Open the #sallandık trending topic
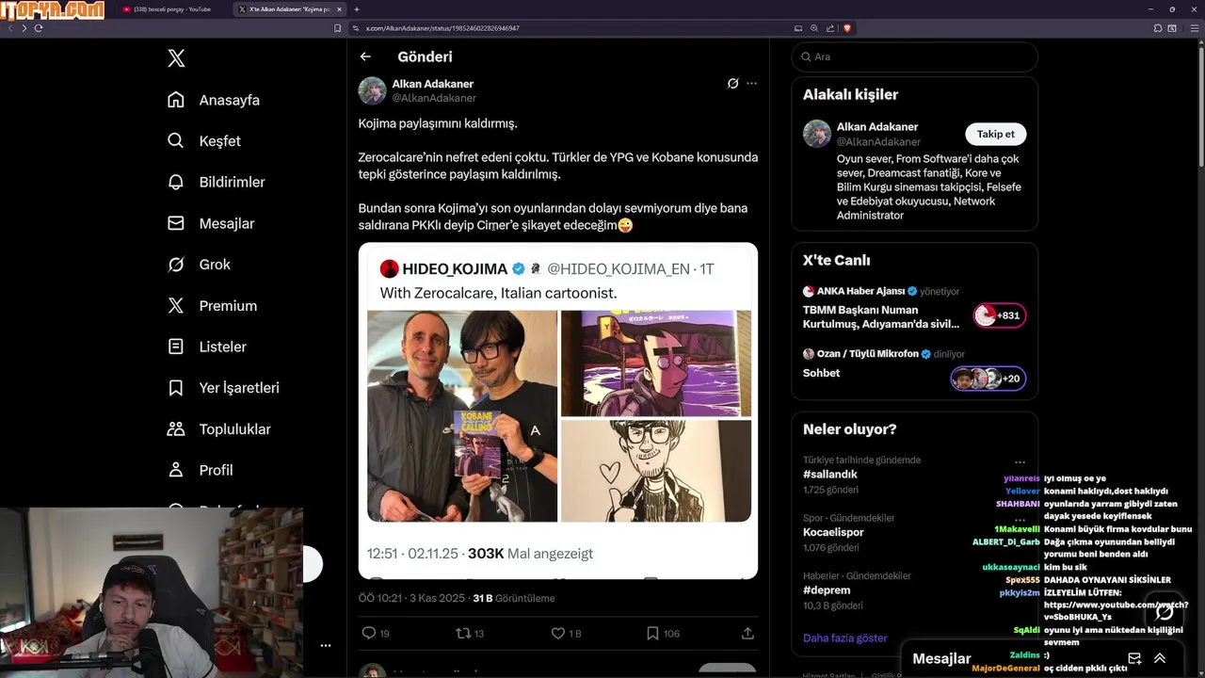This screenshot has height=678, width=1205. tap(830, 475)
